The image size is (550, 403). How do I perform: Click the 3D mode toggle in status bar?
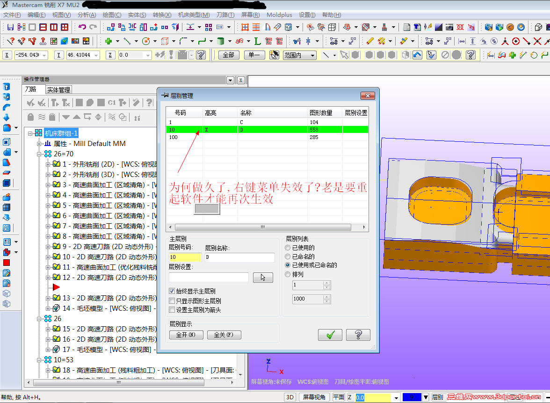point(290,397)
